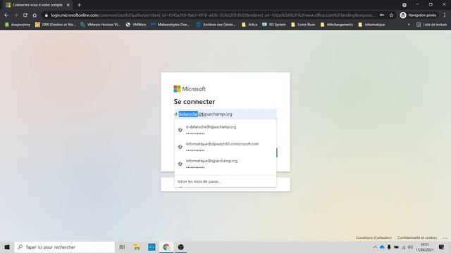451x253 pixels.
Task: Click Gérer les mots de passe
Action: tap(199, 181)
